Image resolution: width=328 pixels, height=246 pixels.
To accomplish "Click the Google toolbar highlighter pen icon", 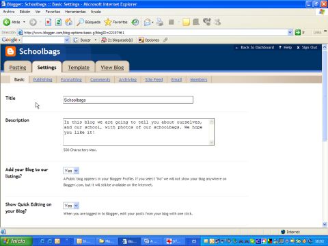I will (x=165, y=40).
